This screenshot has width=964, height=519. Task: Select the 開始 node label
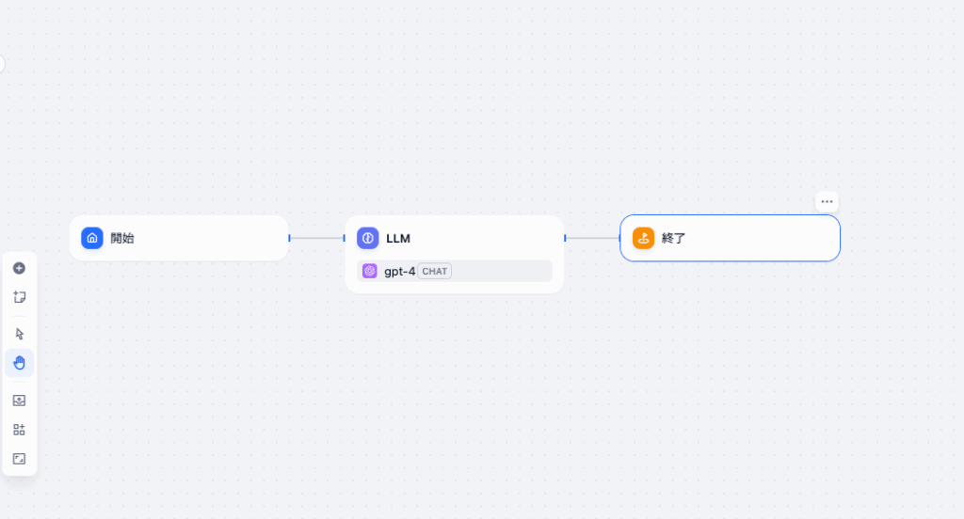122,238
